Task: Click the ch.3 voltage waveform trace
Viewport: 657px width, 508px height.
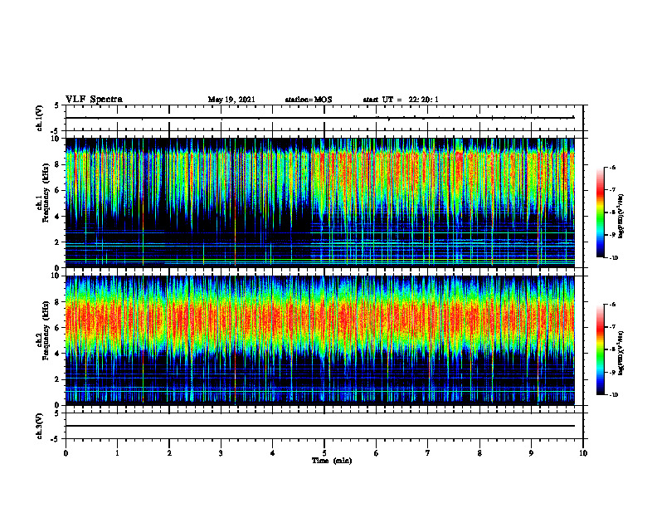Action: [320, 426]
